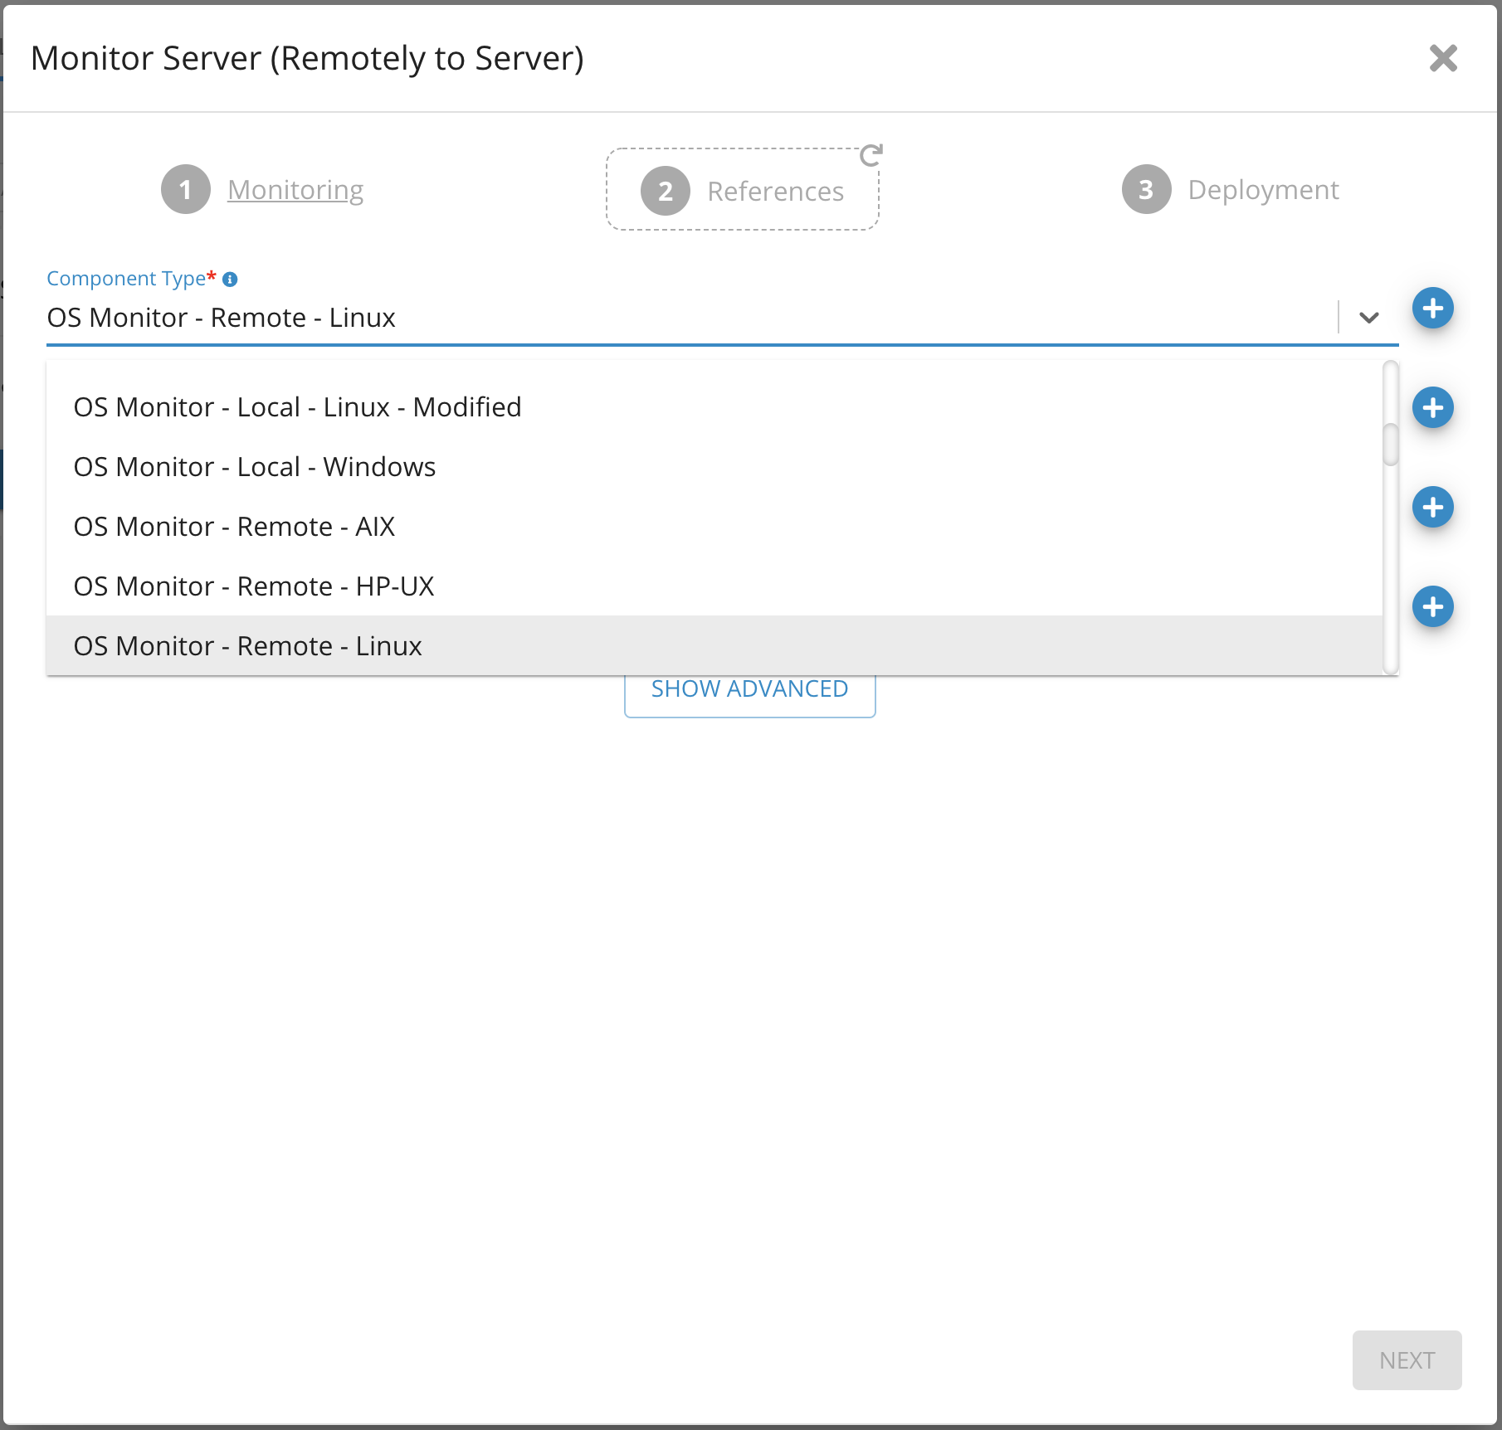Click the fourth blue plus button
Image resolution: width=1502 pixels, height=1430 pixels.
click(1432, 607)
